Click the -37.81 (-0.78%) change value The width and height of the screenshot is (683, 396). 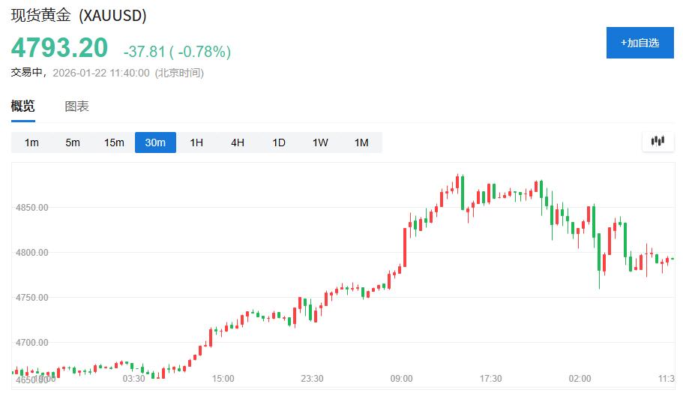(x=177, y=52)
